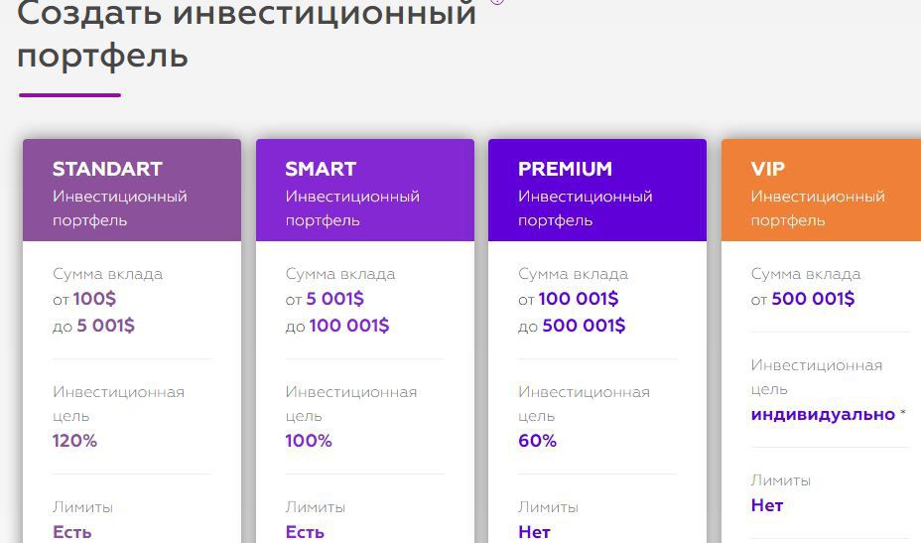Click the 100% investment goal in SMART card

(309, 441)
